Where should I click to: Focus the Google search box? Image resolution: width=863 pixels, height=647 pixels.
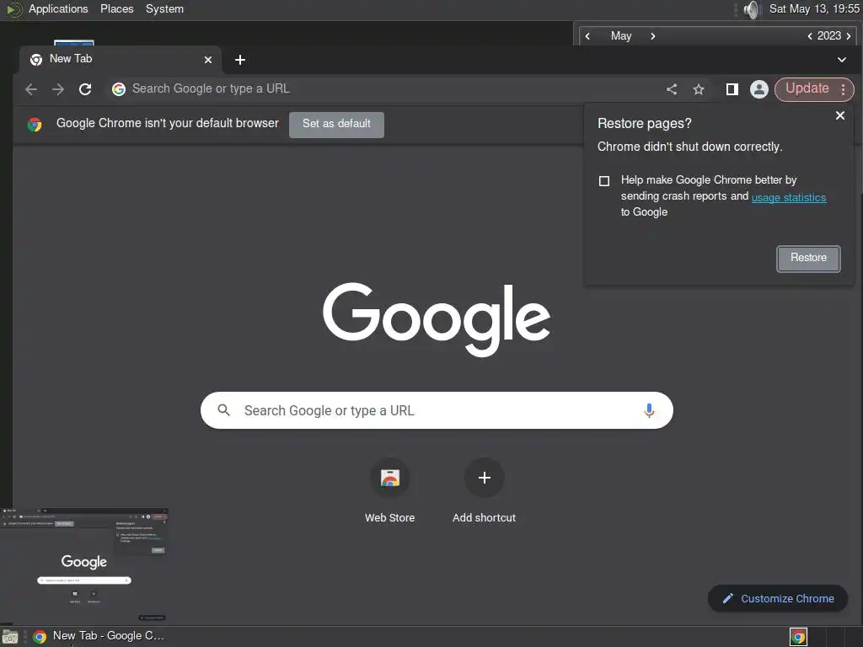pos(437,410)
